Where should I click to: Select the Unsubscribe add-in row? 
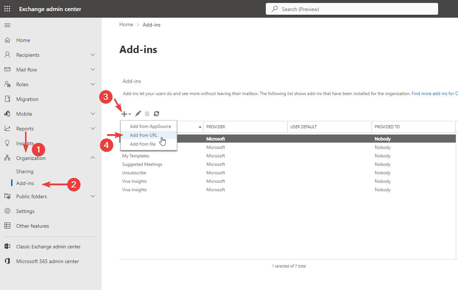click(134, 173)
